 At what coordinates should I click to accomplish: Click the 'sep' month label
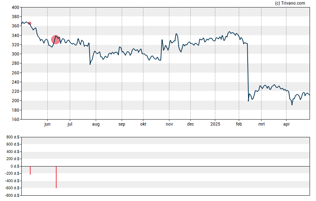pos(122,124)
